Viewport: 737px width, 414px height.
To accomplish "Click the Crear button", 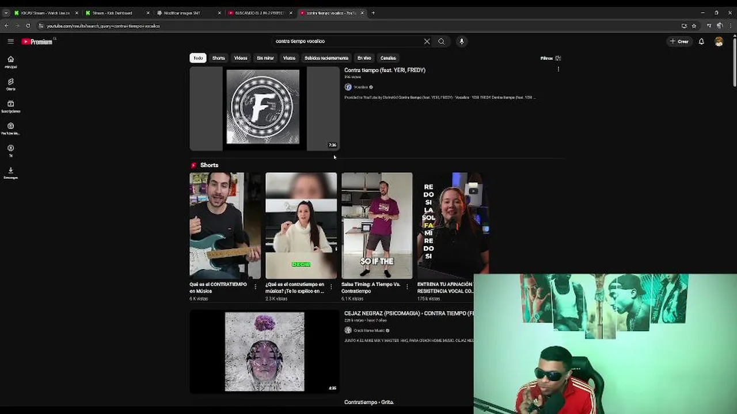I will tap(679, 41).
